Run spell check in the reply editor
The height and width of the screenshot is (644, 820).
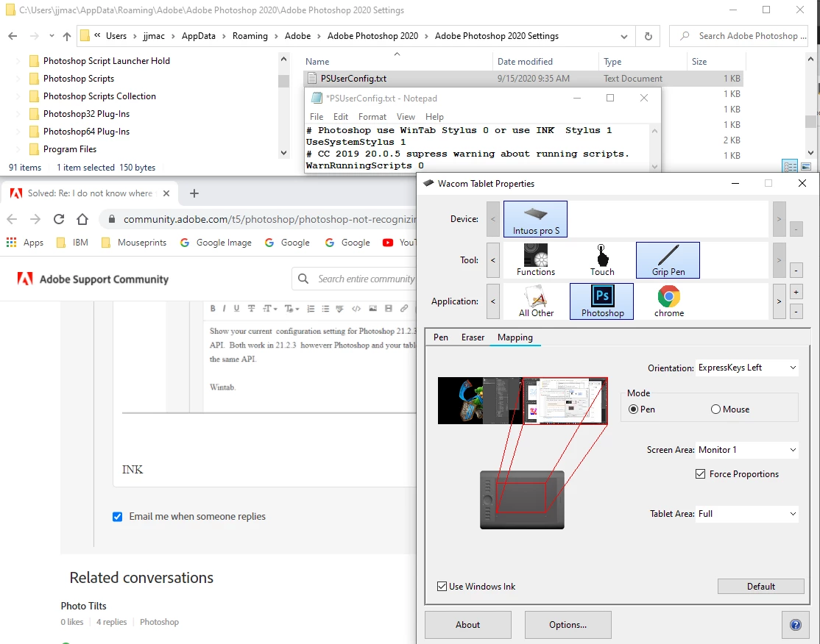tap(340, 309)
